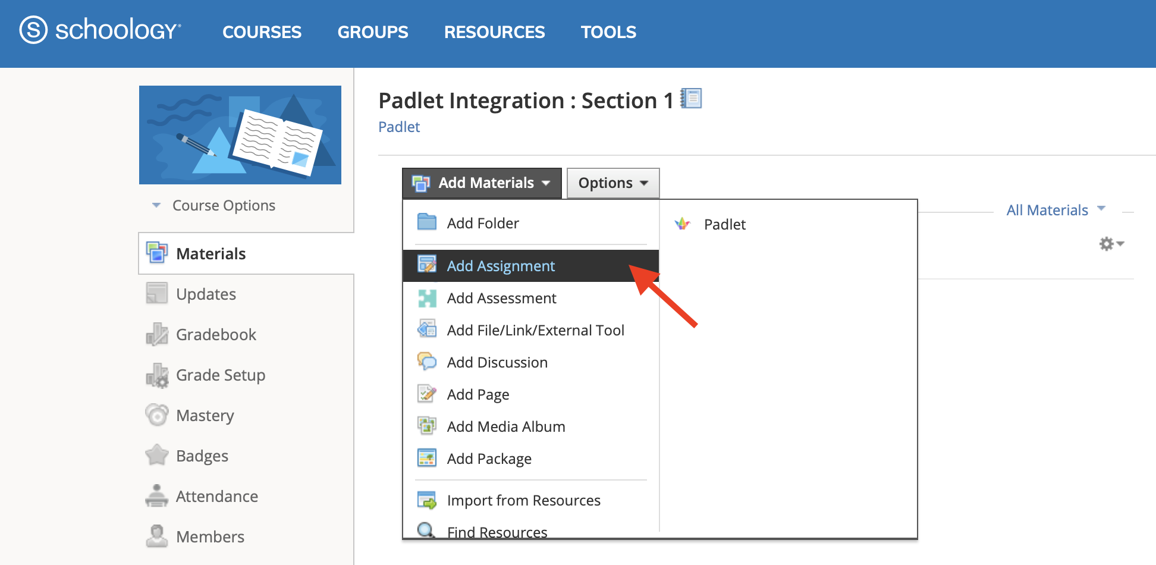Click the Badges star icon
The width and height of the screenshot is (1156, 565).
pos(157,455)
